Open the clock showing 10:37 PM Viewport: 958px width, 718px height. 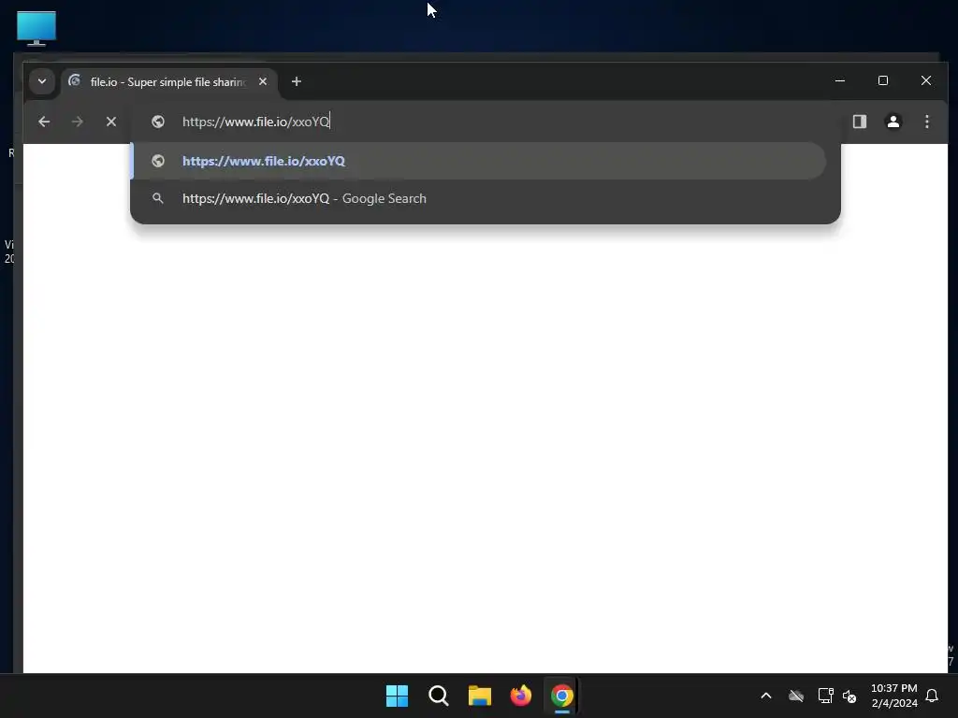(x=893, y=696)
